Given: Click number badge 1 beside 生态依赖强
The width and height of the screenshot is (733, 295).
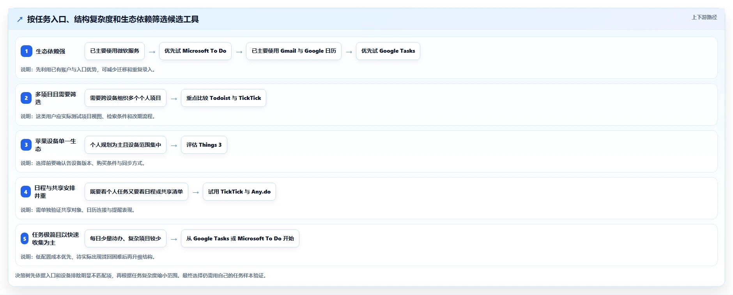Looking at the screenshot, I should (x=27, y=51).
